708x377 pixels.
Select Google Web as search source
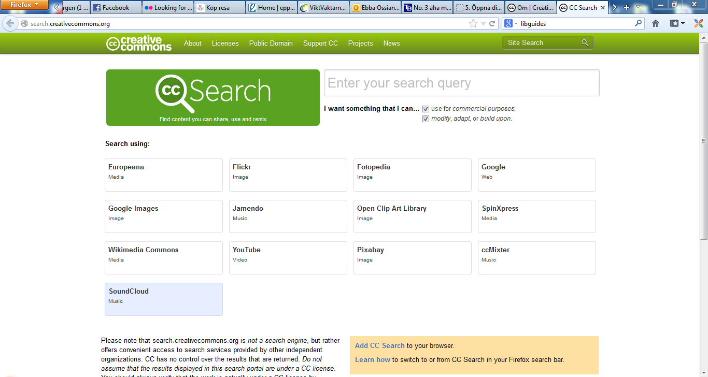point(537,175)
